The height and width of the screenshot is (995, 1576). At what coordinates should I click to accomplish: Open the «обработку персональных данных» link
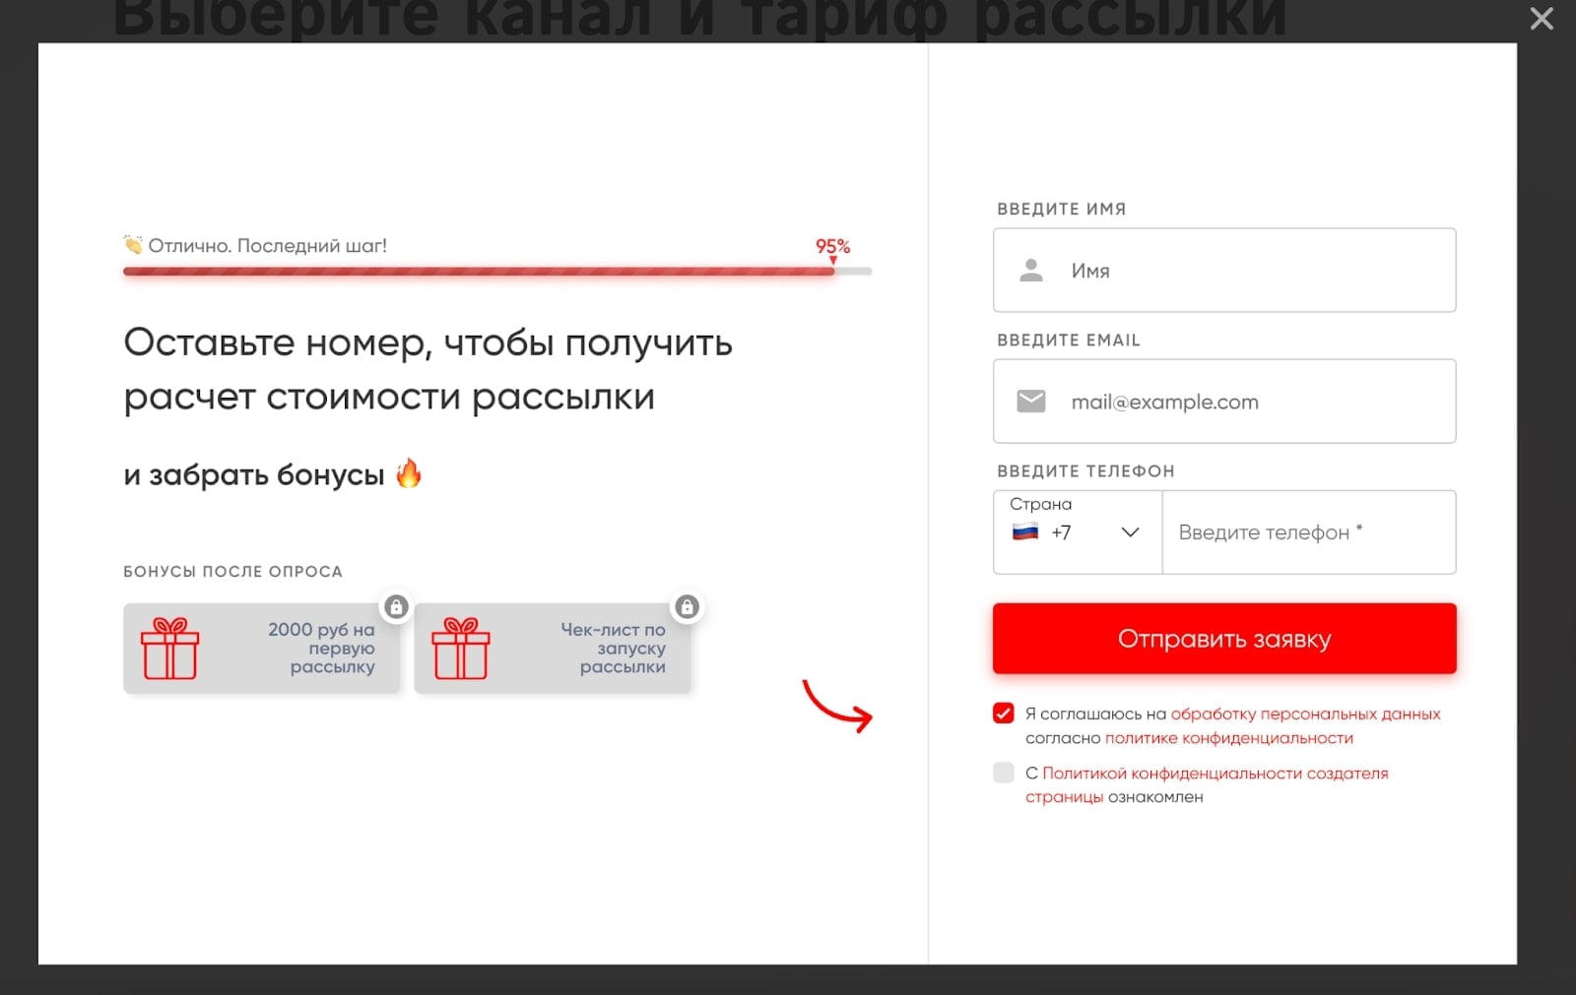pyautogui.click(x=1304, y=713)
